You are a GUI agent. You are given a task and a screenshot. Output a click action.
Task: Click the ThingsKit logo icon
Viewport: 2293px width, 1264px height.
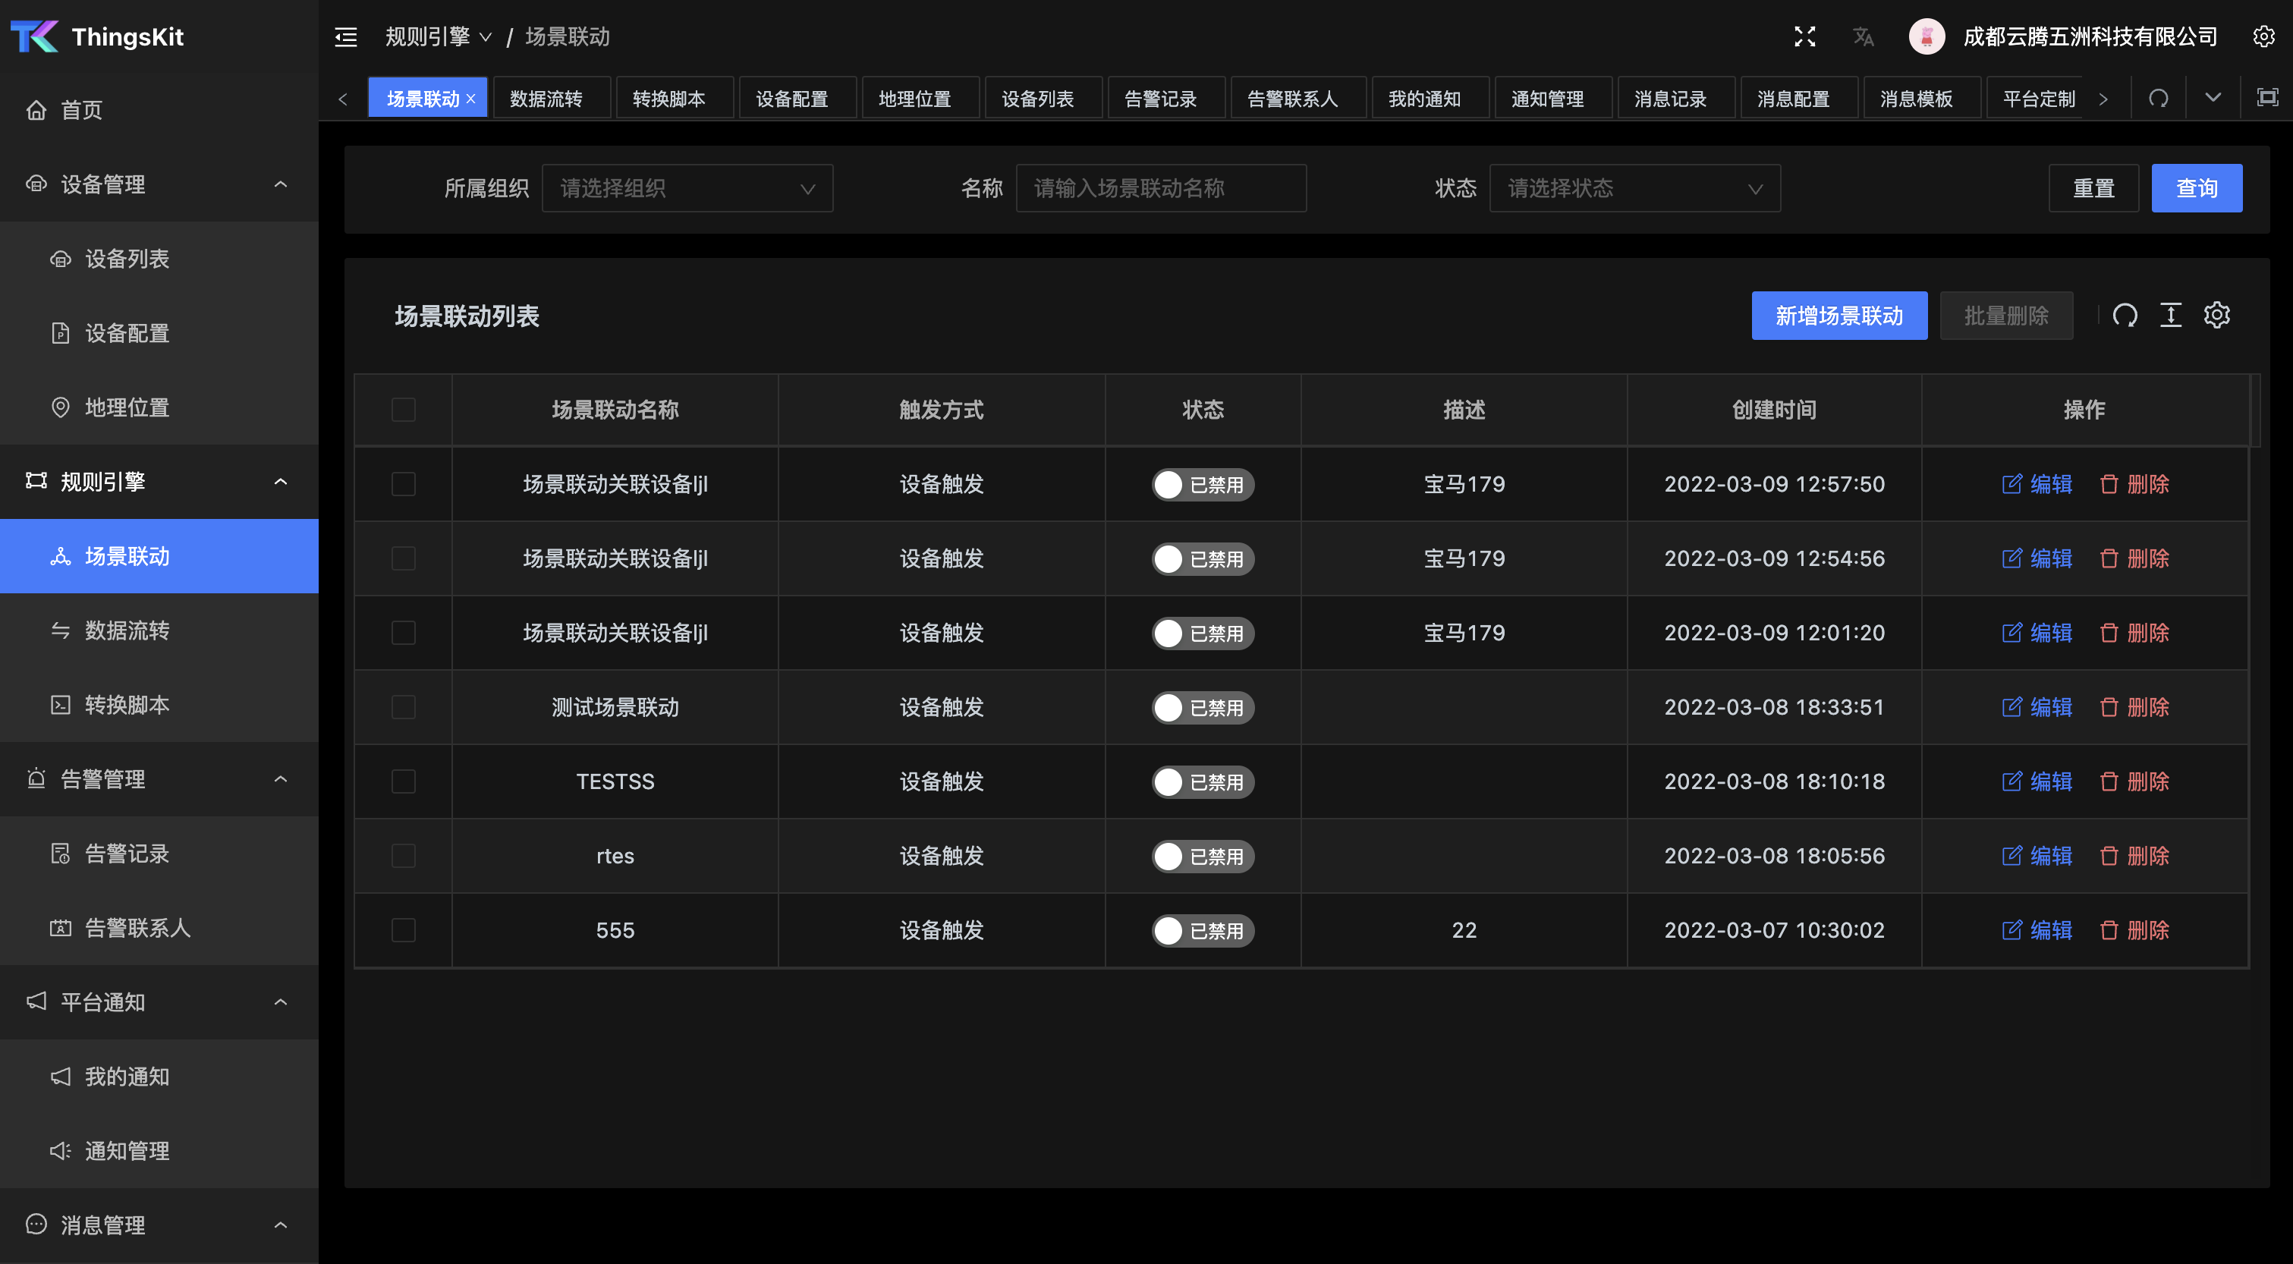click(x=34, y=36)
